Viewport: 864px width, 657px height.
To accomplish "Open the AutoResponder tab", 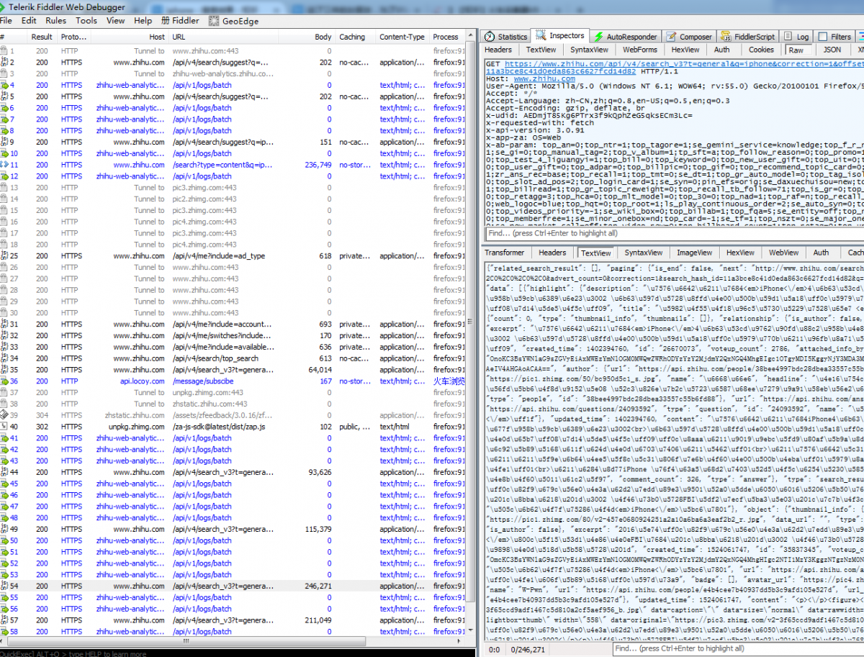I will tap(625, 36).
